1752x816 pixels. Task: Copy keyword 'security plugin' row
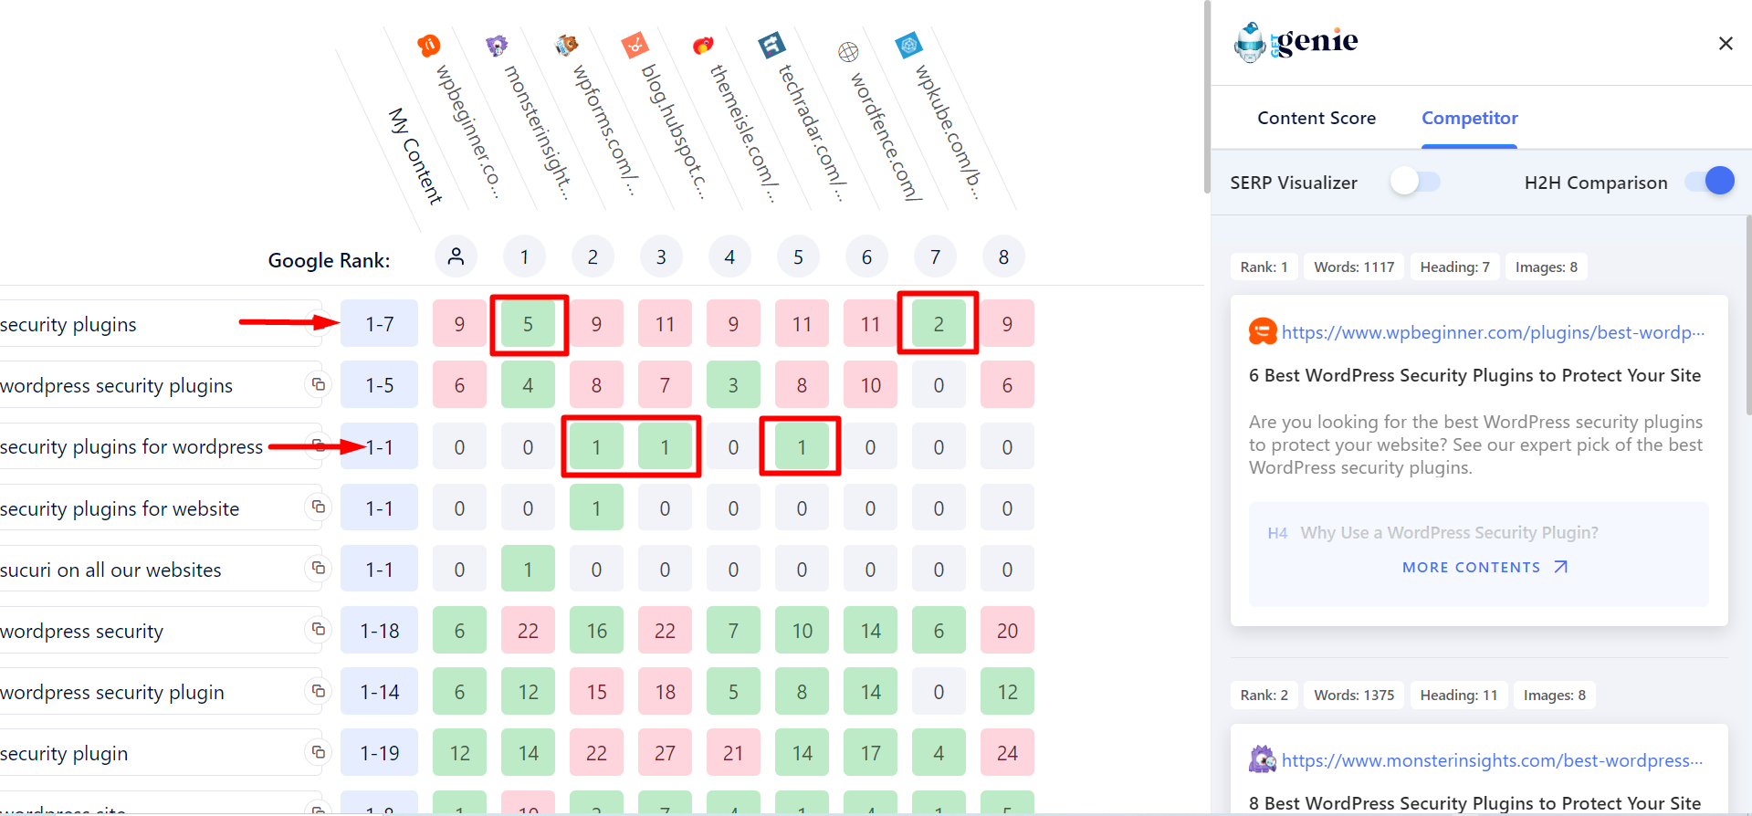[x=318, y=752]
